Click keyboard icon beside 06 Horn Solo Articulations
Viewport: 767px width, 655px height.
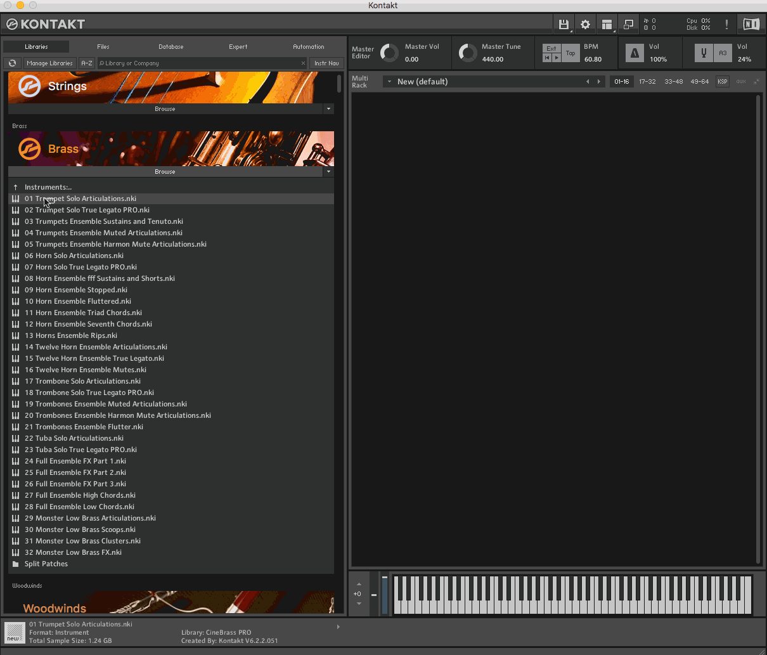tap(15, 256)
